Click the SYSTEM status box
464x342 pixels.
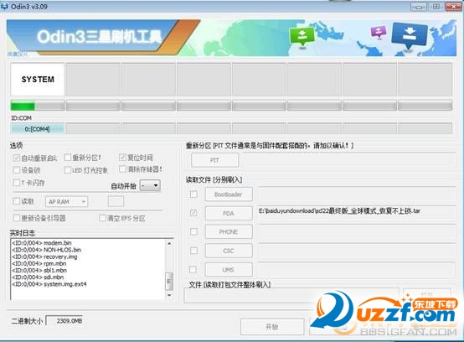(38, 80)
